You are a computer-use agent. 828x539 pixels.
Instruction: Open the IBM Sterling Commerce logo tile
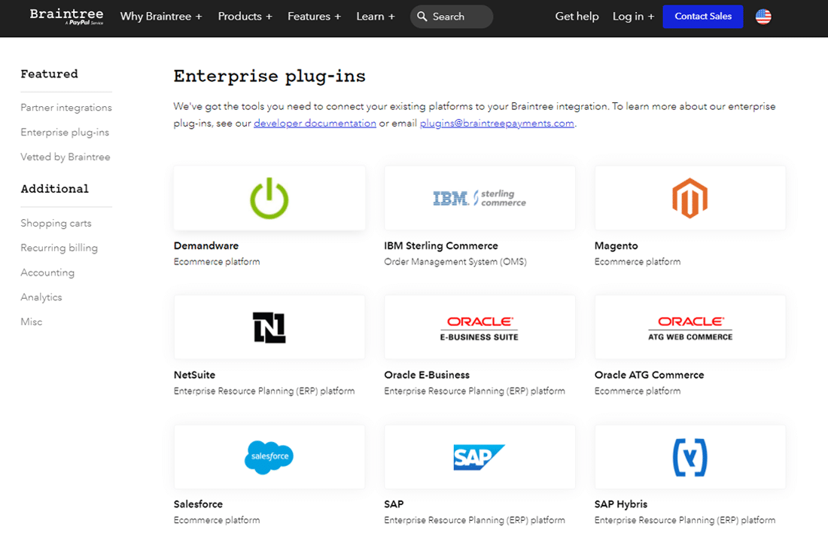(x=479, y=198)
